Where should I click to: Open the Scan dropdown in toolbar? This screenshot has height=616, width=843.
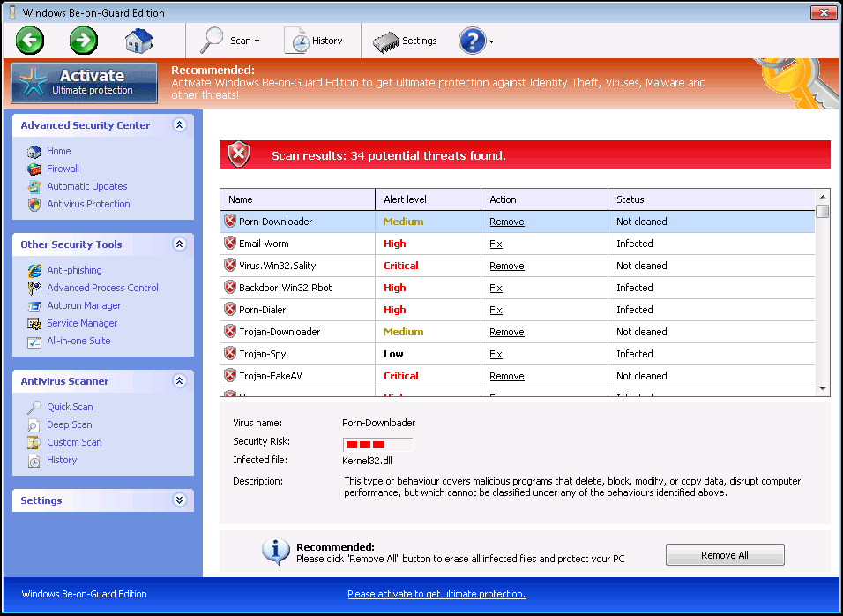coord(231,41)
